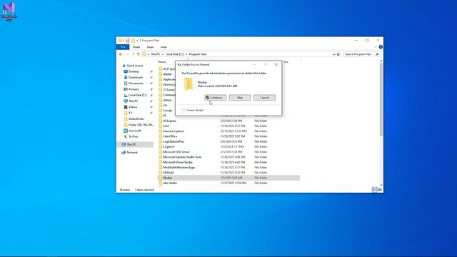Click This PC in the address bar
The height and width of the screenshot is (257, 457).
pyautogui.click(x=156, y=54)
